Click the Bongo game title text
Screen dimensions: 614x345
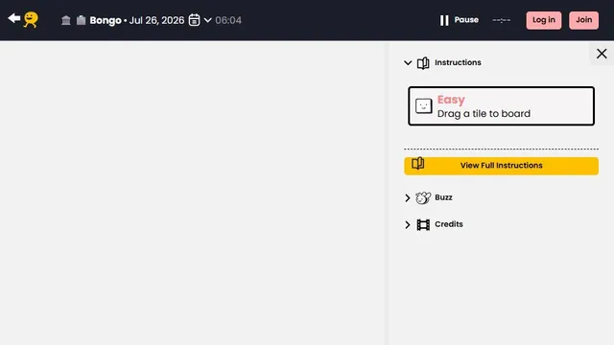pos(106,20)
